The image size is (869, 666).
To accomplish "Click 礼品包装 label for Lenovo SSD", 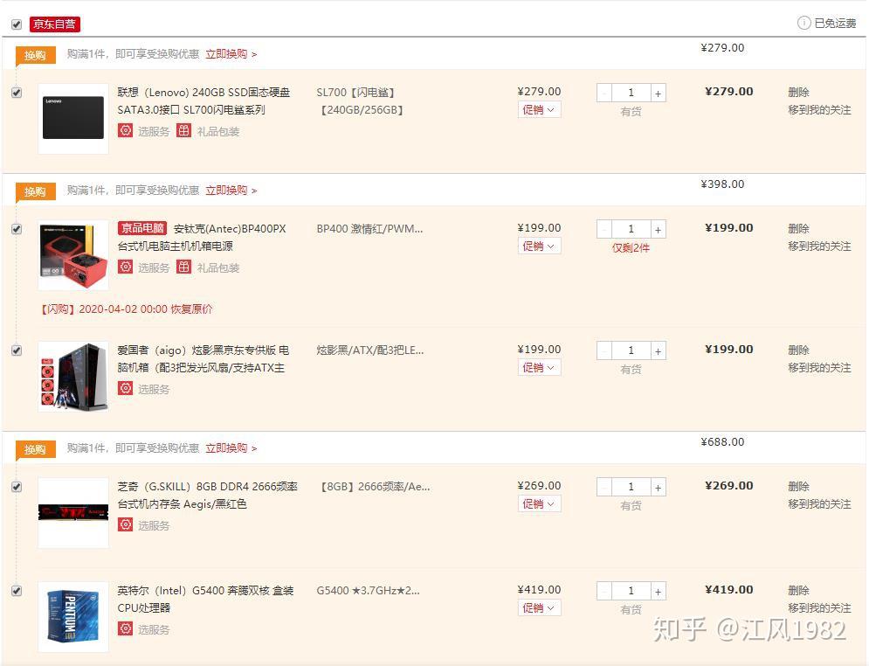I will tap(218, 131).
